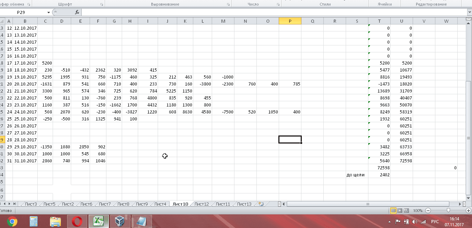Switch to the Лист12 sheet tab
Image resolution: width=472 pixels, height=228 pixels.
(201, 204)
